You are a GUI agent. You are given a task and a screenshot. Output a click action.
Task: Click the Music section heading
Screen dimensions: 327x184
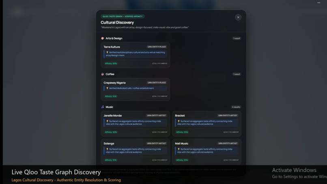[109, 107]
